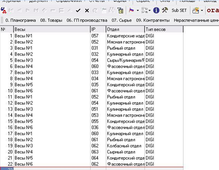
Task: Click the refresh data icon
Action: (x=95, y=10)
